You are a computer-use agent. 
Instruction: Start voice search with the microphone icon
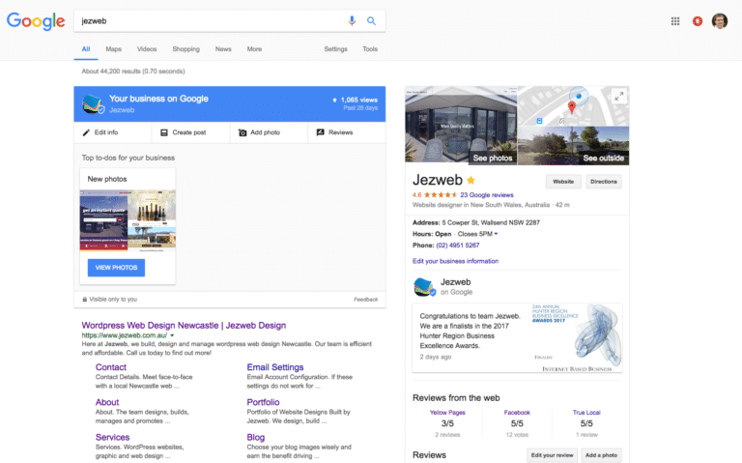(x=352, y=21)
